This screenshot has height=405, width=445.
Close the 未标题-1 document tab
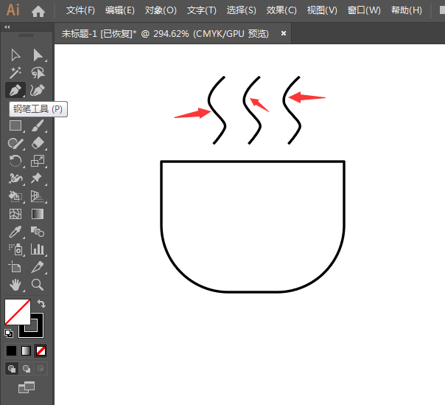(284, 33)
